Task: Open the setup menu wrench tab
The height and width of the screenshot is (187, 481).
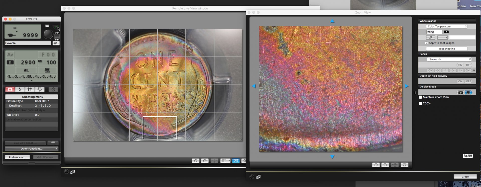Action: [x=30, y=89]
